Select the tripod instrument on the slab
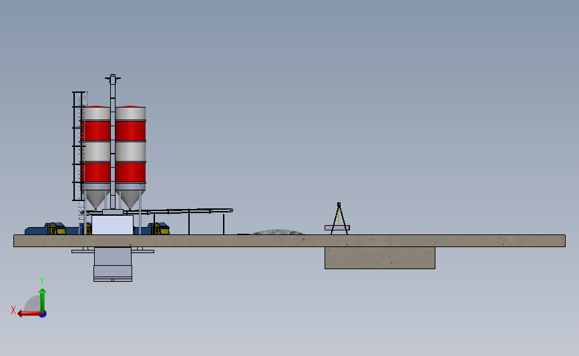 (x=338, y=218)
